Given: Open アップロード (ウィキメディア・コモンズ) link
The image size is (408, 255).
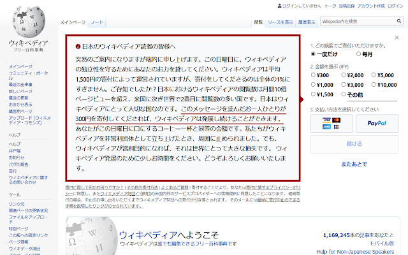Looking at the screenshot, I should click(x=30, y=120).
